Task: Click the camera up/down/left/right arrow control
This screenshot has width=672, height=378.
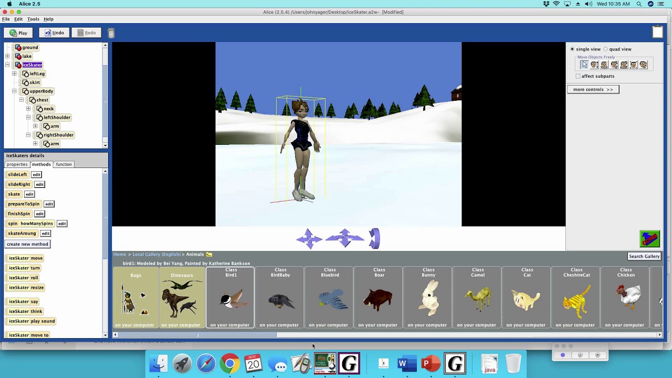Action: tap(309, 238)
